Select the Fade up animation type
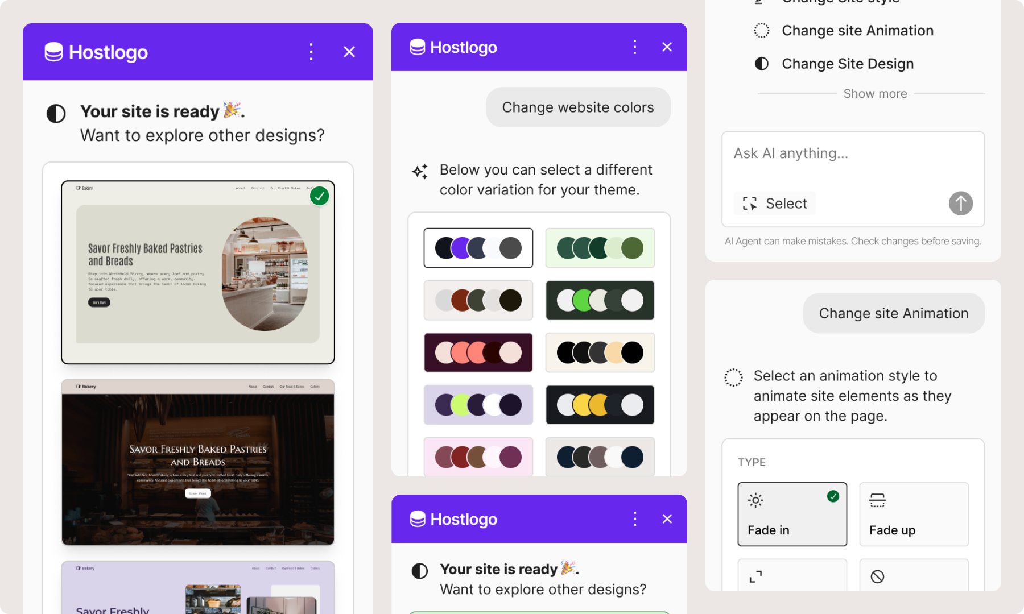Image resolution: width=1024 pixels, height=614 pixels. click(914, 514)
